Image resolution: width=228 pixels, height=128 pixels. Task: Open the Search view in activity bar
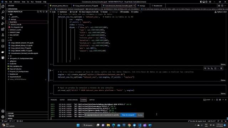click(x=3, y=12)
